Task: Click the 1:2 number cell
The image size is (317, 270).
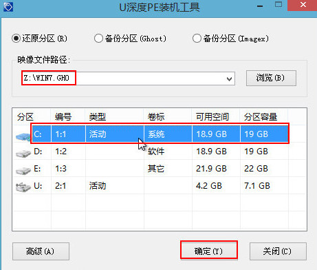Action: 61,152
